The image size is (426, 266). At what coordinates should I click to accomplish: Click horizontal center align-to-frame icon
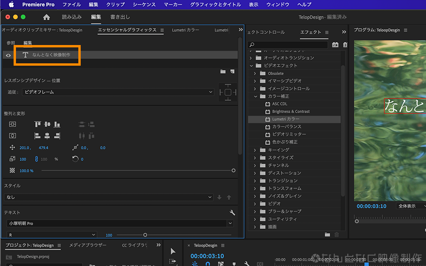point(13,136)
